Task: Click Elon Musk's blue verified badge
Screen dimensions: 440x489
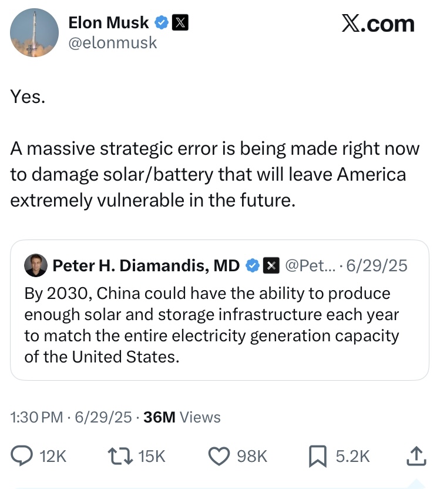Action: [x=161, y=24]
